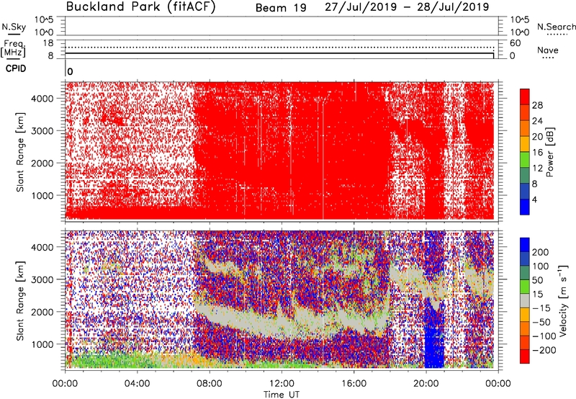Click the red top swatch of Power colorbar
This screenshot has width=576, height=399.
[525, 97]
